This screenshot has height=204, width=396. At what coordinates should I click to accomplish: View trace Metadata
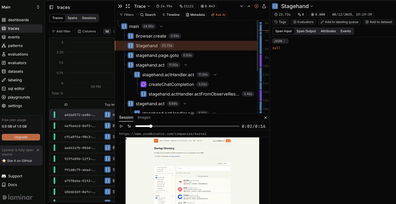click(x=195, y=15)
